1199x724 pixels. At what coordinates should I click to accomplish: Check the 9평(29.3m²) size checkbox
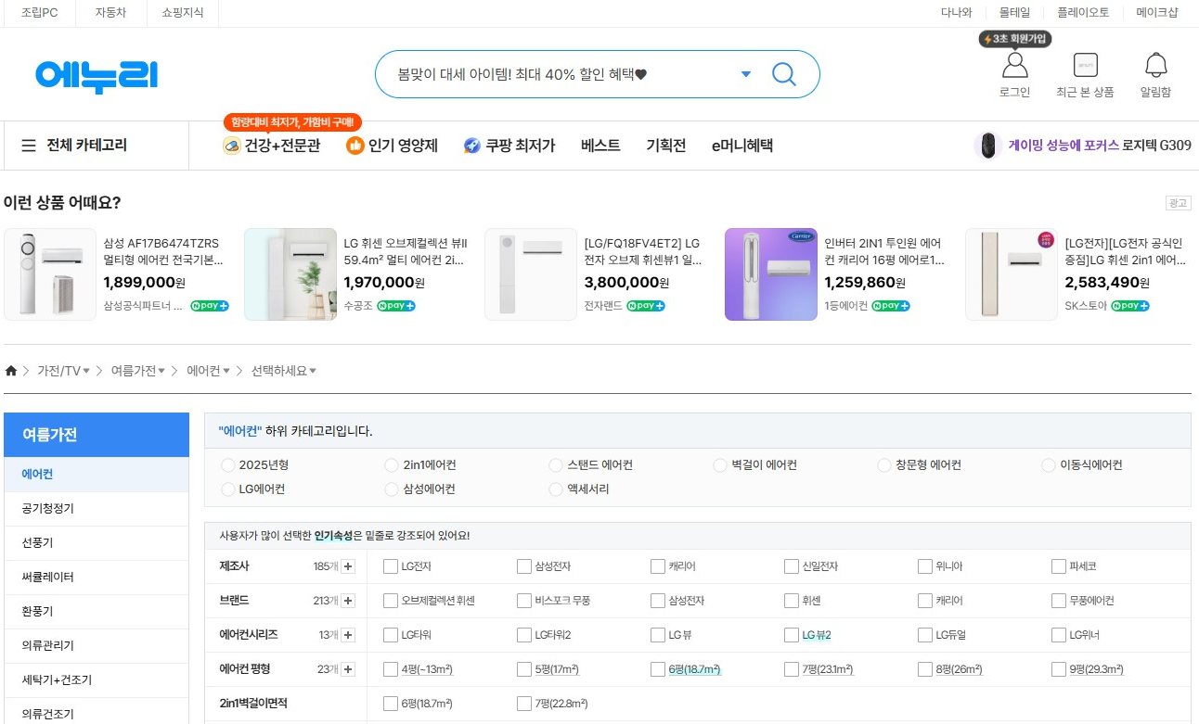(1059, 669)
